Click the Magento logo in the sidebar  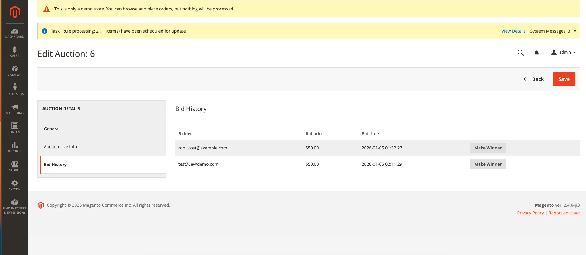(x=15, y=12)
